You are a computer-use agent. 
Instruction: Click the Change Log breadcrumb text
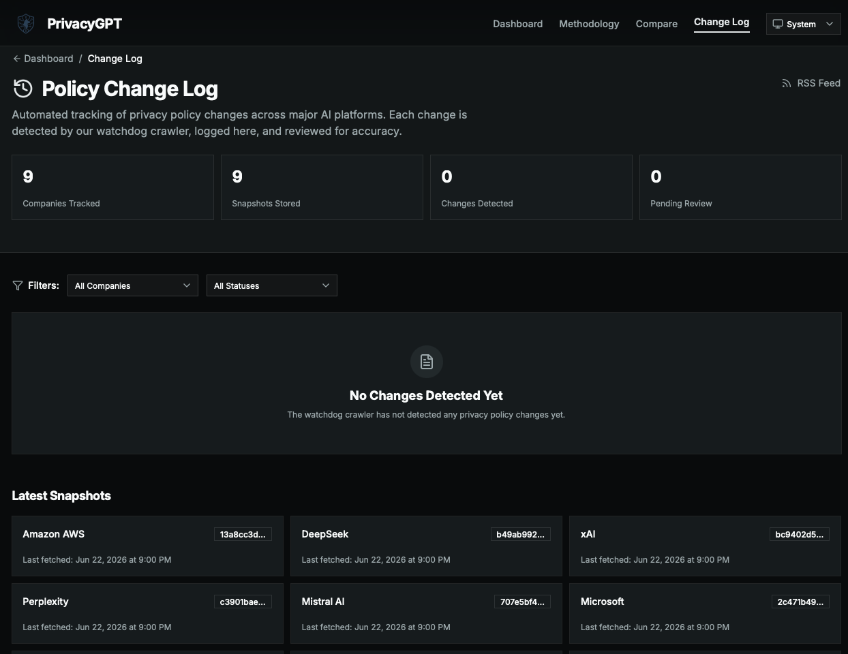(115, 59)
